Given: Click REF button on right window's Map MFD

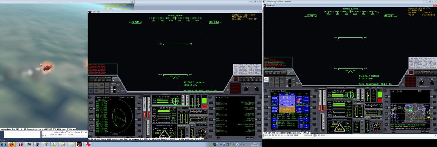Looking at the screenshot, I should (x=386, y=97).
